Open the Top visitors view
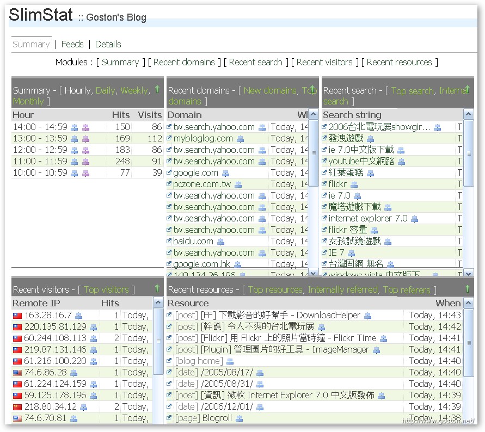Screen dimensions: 485x432 coord(106,289)
